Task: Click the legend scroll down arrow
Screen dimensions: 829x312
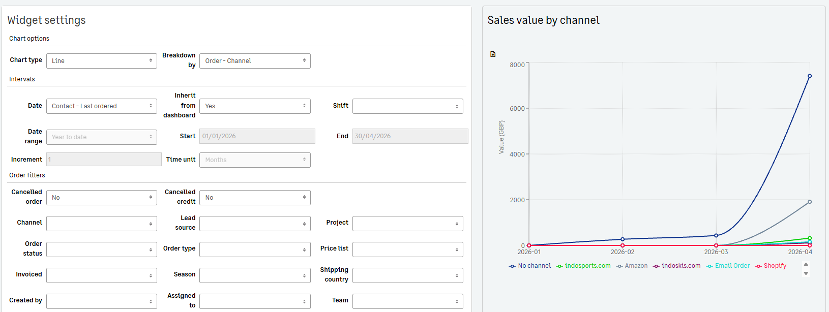Action: click(806, 273)
